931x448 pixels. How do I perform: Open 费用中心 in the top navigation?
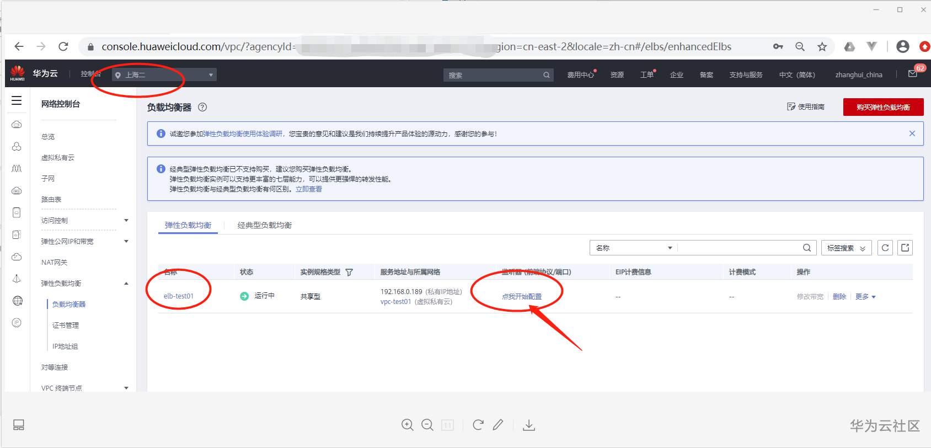coord(581,75)
